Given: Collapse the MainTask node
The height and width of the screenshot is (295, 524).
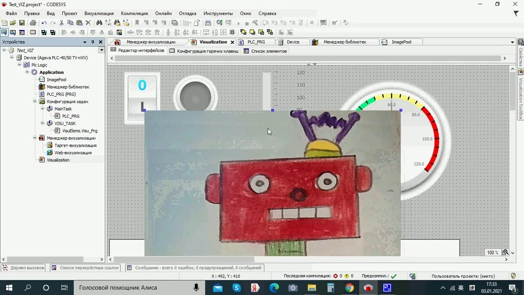Looking at the screenshot, I should coord(43,109).
